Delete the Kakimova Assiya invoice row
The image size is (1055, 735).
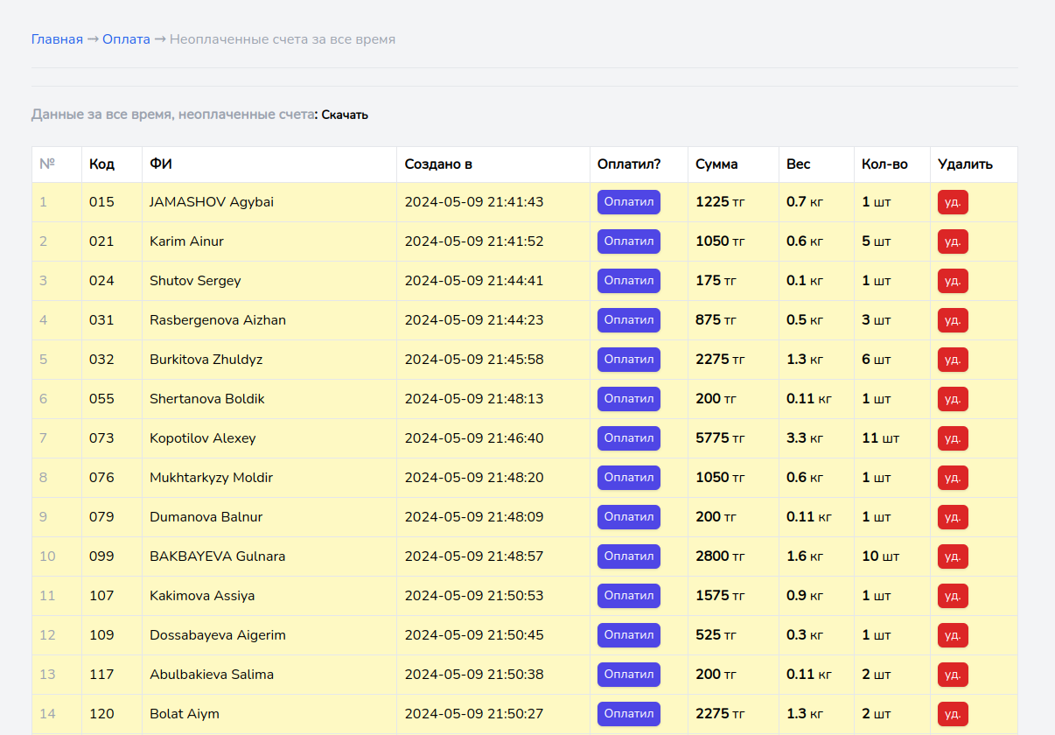click(x=953, y=596)
